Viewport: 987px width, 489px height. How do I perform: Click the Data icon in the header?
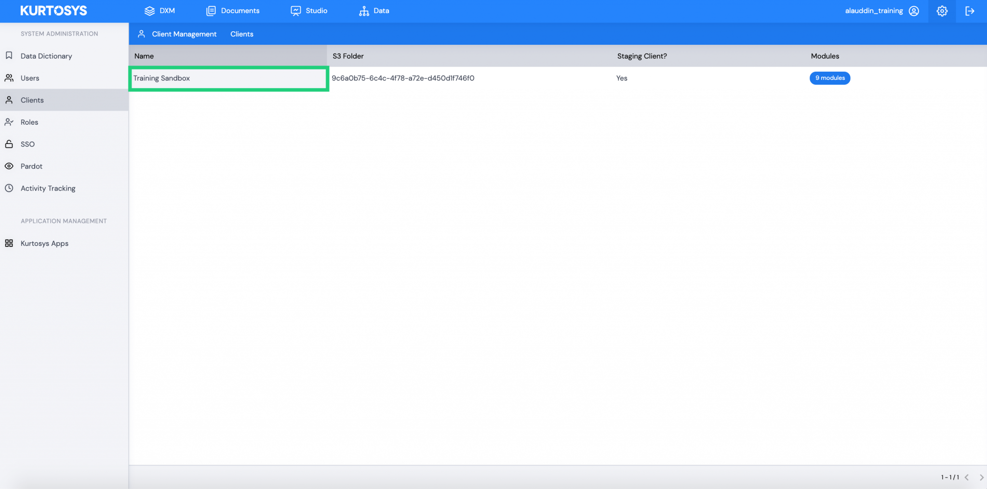[x=363, y=10]
